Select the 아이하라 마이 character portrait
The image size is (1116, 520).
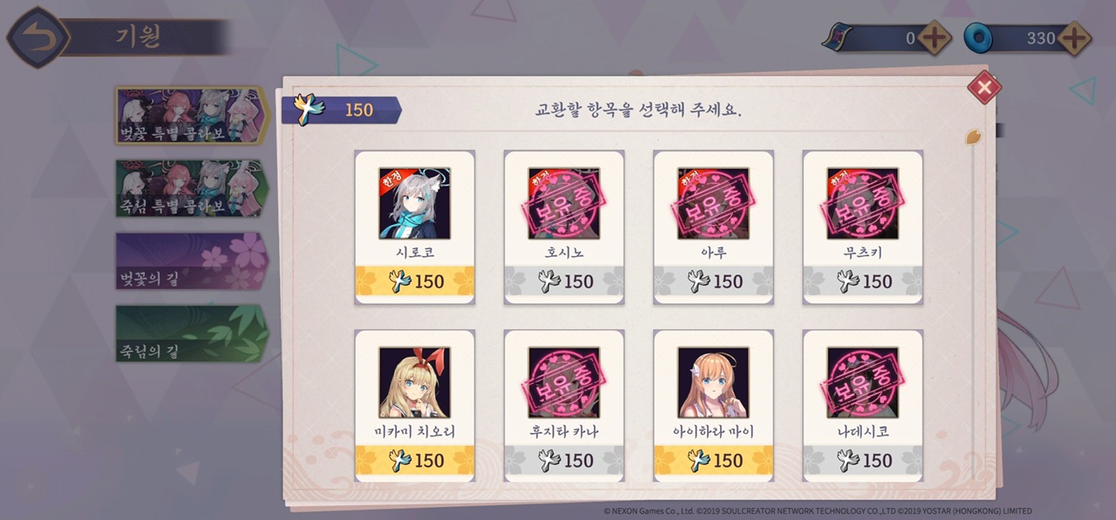[713, 382]
